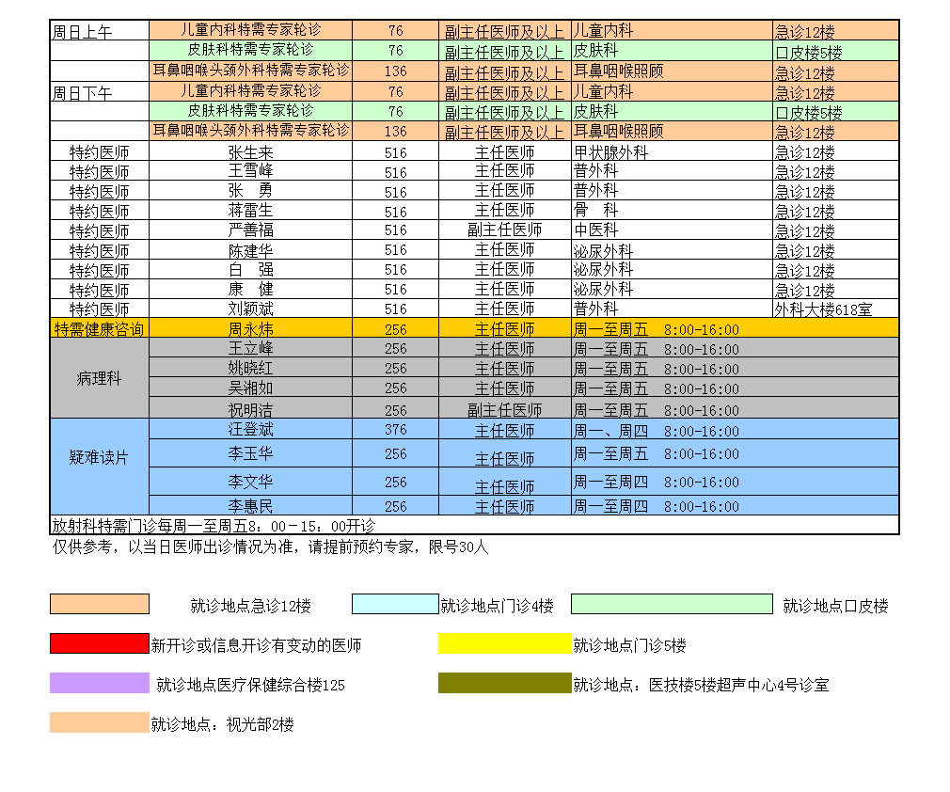The width and height of the screenshot is (950, 792).
Task: Click the 就诊地点口皮楼 legend label
Action: pyautogui.click(x=835, y=606)
